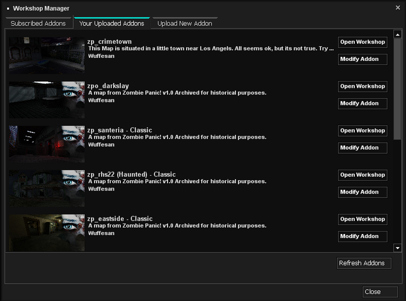Open Workshop page for zp_eastside
This screenshot has height=301, width=406.
(362, 219)
